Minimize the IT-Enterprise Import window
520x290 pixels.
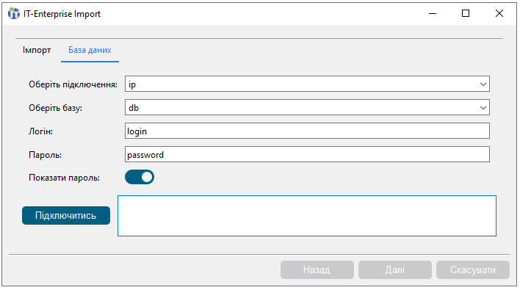tap(433, 14)
